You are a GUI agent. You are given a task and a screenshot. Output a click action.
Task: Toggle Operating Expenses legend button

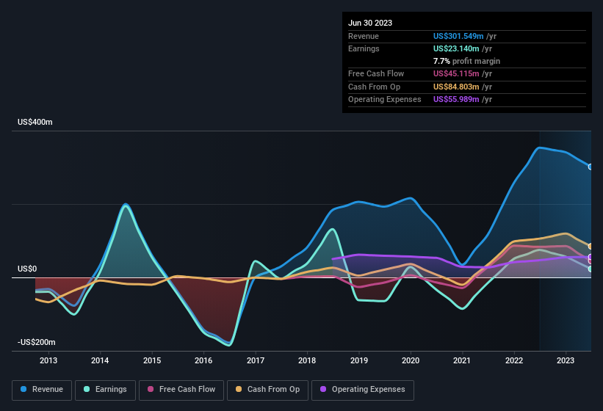pos(362,390)
